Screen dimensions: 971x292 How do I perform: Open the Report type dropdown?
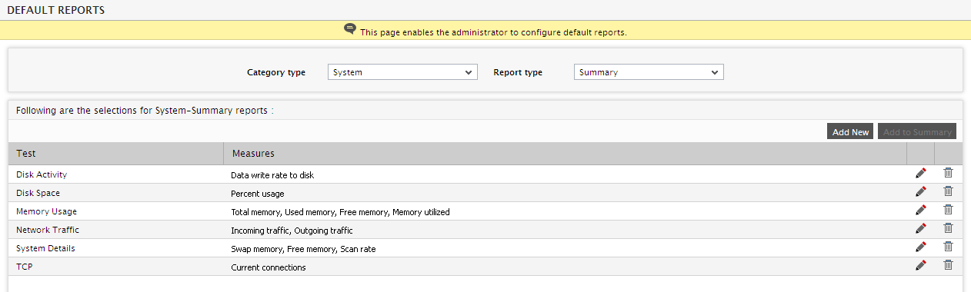point(649,72)
